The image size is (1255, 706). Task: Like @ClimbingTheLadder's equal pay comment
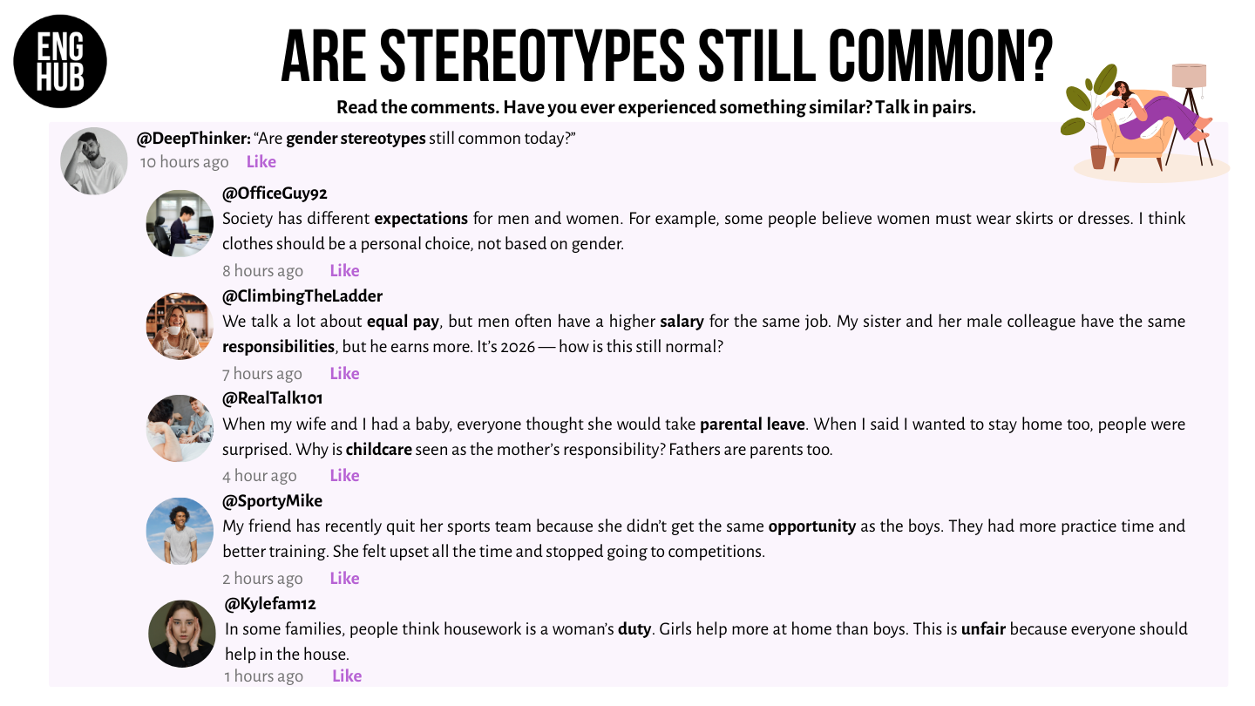click(x=344, y=373)
